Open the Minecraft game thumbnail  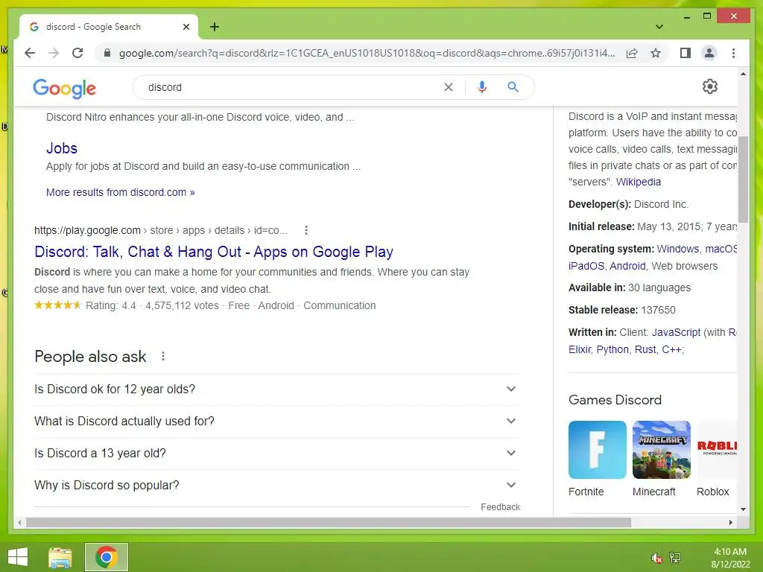pos(662,450)
